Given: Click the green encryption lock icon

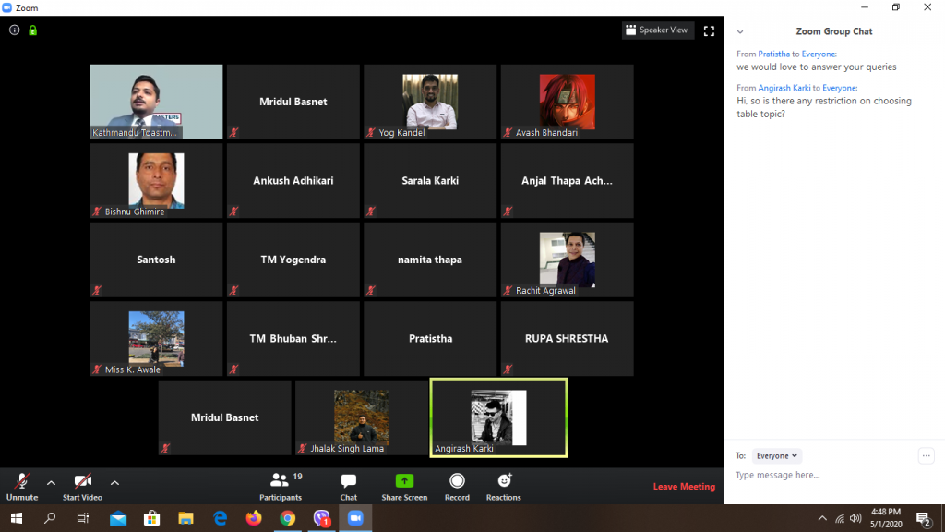Looking at the screenshot, I should pyautogui.click(x=32, y=30).
